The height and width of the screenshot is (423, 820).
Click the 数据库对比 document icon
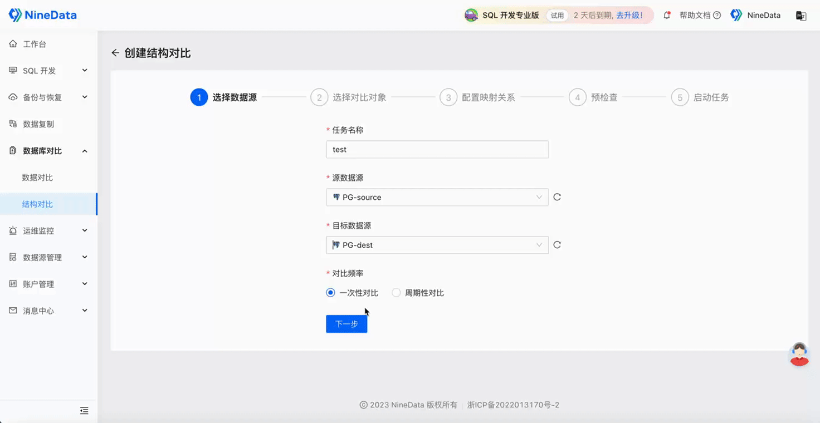(x=13, y=151)
